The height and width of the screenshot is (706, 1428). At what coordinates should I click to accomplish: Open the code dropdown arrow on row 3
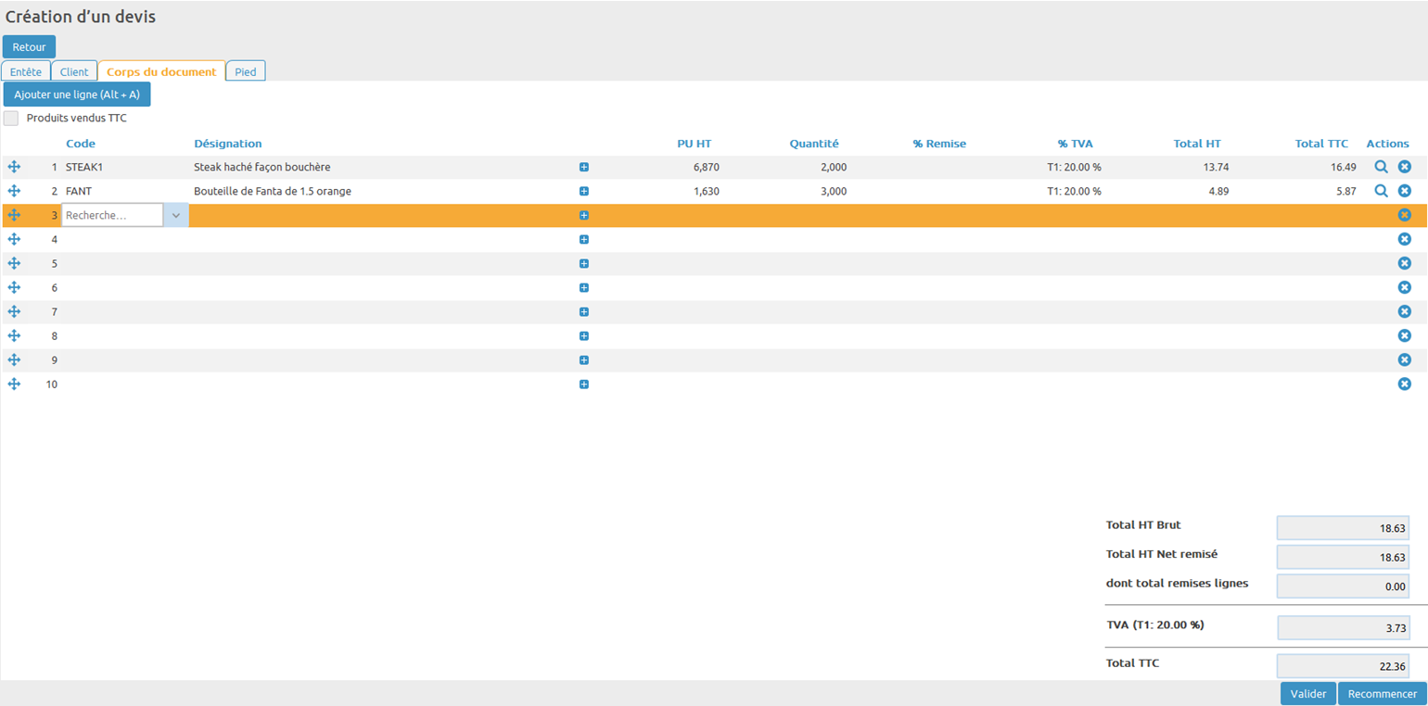point(176,215)
